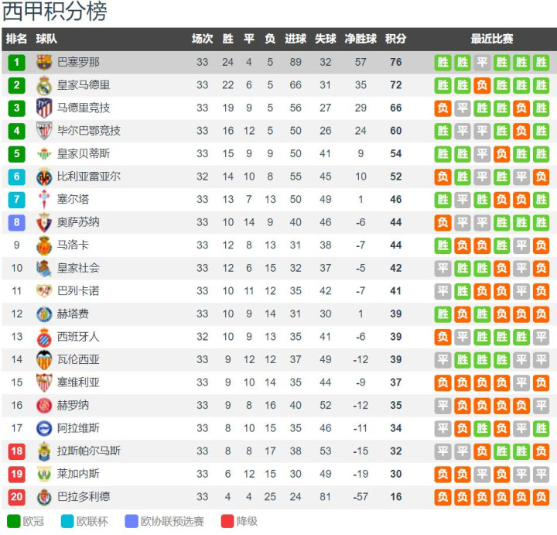
Task: Sort table by 积分 column header
Action: click(396, 39)
